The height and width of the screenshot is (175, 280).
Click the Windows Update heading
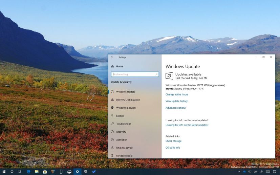point(183,66)
